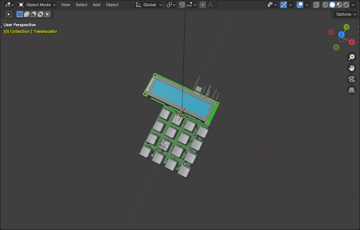Toggle X-ray display mode
The width and height of the screenshot is (360, 230).
pyautogui.click(x=316, y=5)
